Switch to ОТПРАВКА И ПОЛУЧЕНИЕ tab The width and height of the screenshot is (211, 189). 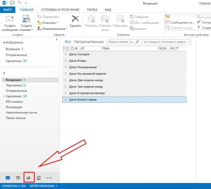(60, 10)
